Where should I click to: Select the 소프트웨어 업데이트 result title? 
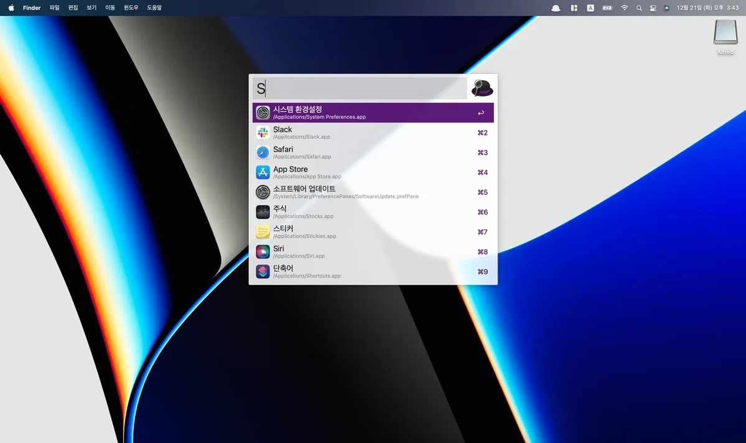(304, 189)
